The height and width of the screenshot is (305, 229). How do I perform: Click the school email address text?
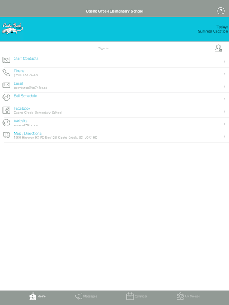click(30, 88)
